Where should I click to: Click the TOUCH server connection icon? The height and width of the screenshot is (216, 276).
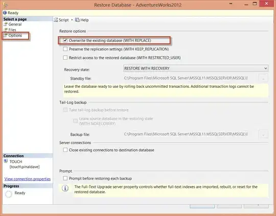coord(6,161)
